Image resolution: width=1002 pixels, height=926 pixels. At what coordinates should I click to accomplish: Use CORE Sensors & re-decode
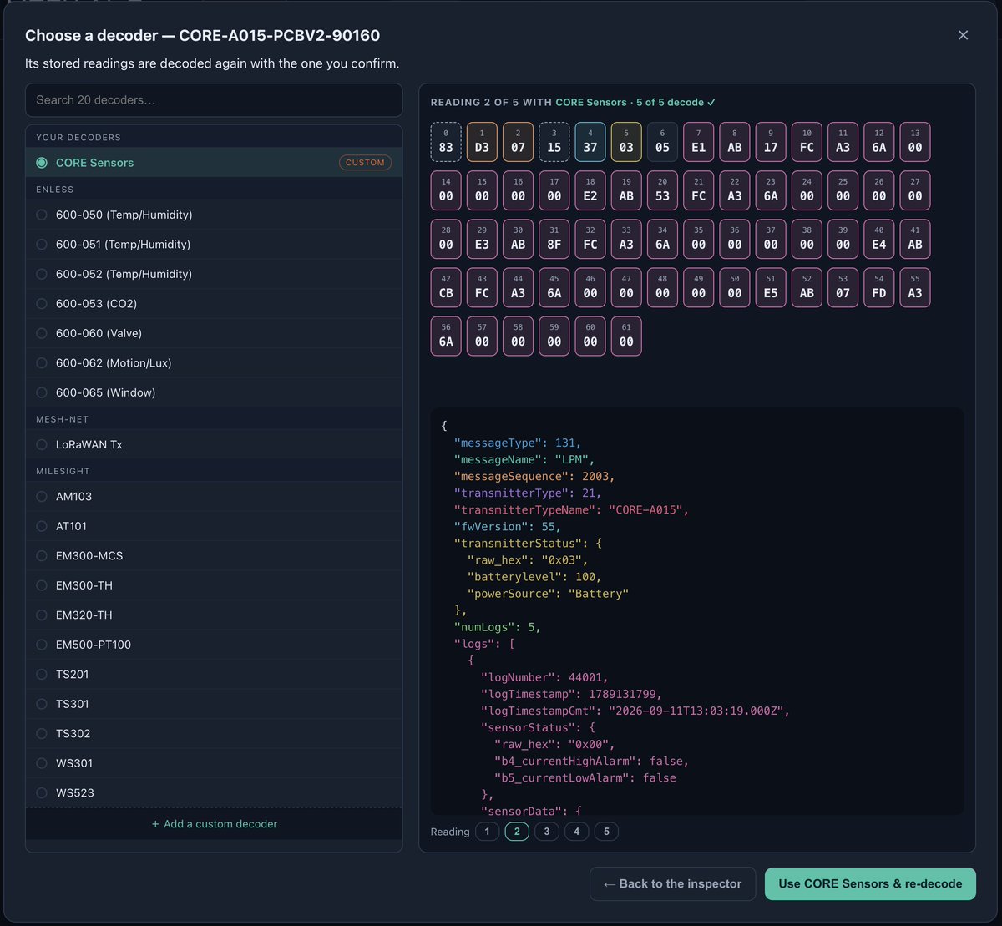click(870, 883)
